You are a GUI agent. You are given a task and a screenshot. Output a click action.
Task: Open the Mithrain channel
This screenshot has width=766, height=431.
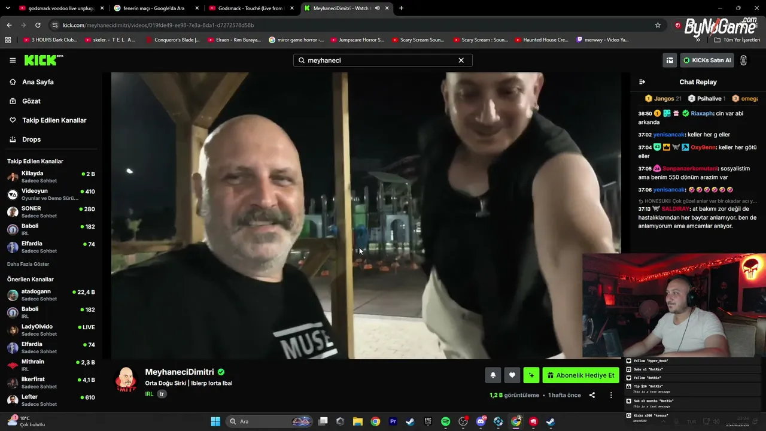pyautogui.click(x=51, y=365)
